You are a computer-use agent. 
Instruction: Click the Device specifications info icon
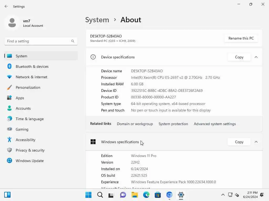[x=93, y=57]
